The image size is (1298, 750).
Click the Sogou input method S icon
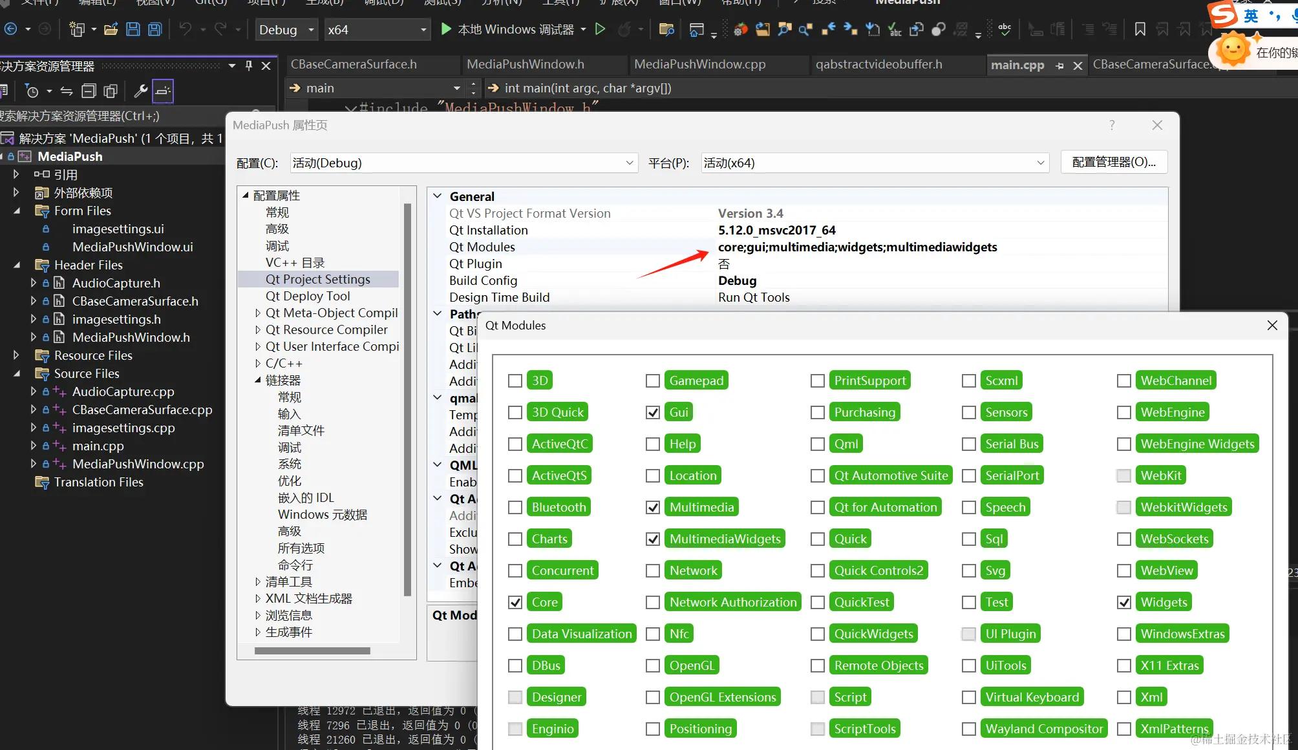[1223, 14]
